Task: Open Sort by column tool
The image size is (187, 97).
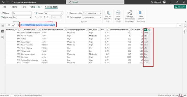Action: [x=108, y=15]
